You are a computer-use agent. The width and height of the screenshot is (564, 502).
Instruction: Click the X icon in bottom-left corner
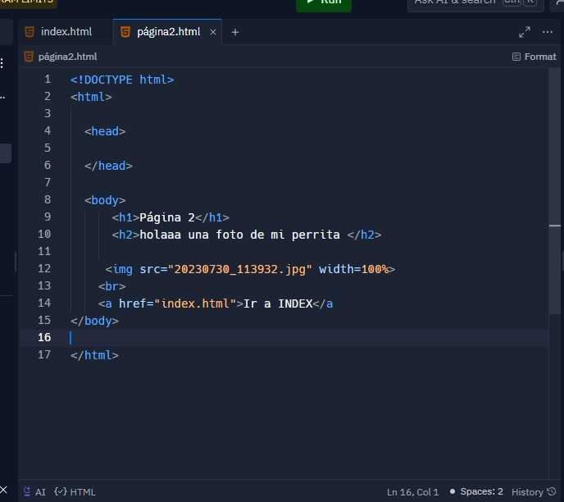[3, 490]
